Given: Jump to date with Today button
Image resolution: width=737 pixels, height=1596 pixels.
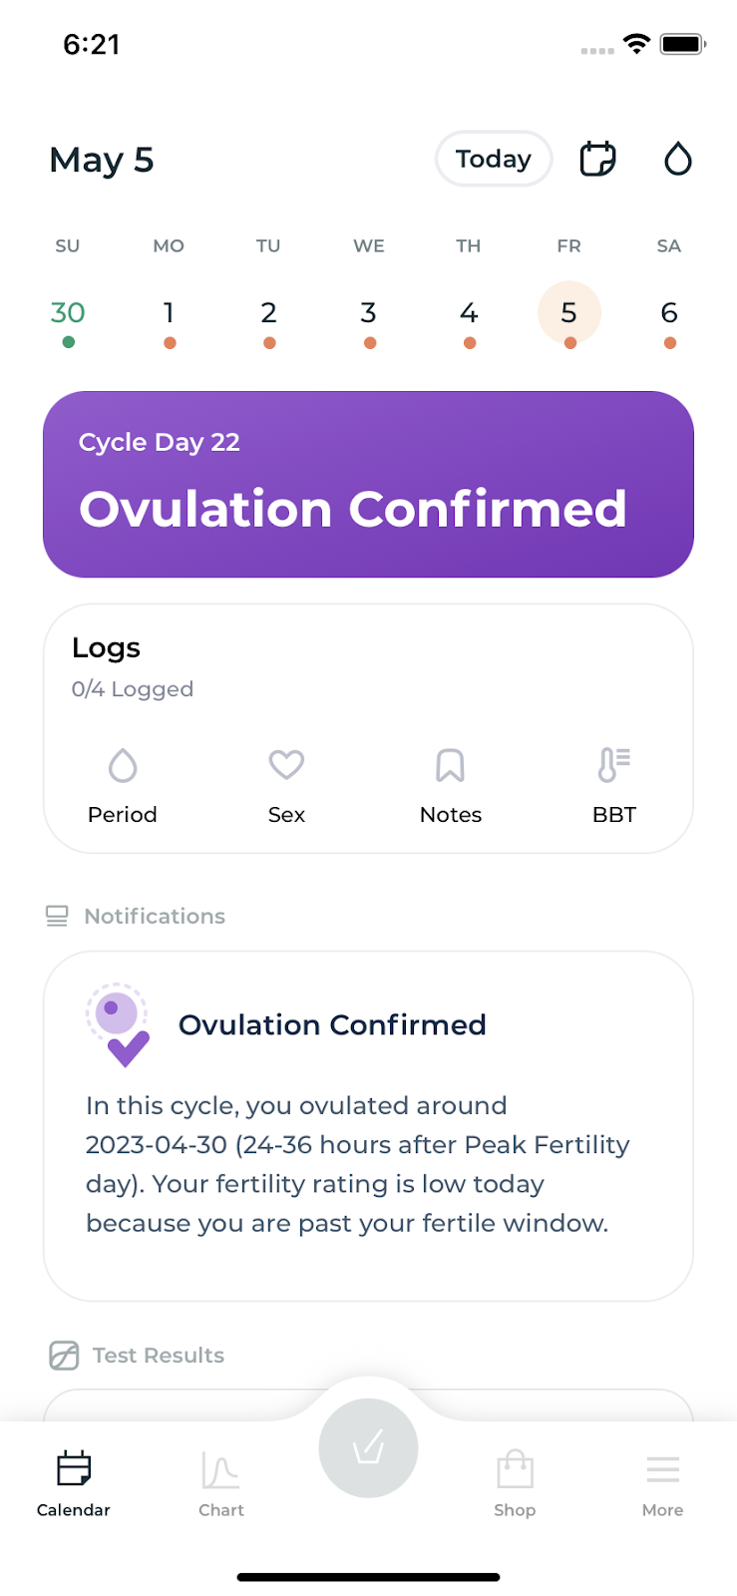Looking at the screenshot, I should click(x=494, y=159).
